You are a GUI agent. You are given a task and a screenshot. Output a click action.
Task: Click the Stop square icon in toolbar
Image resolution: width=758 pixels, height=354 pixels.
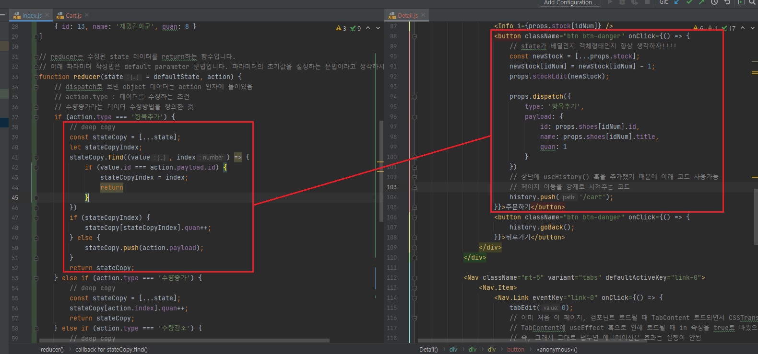[647, 2]
